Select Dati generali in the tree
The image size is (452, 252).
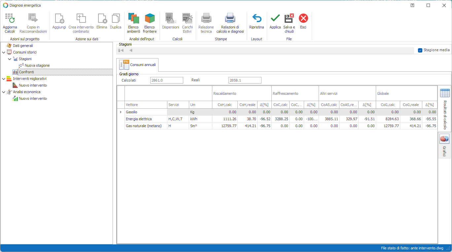[23, 46]
